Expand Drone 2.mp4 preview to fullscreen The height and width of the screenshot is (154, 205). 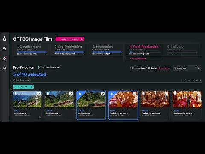click(71, 94)
